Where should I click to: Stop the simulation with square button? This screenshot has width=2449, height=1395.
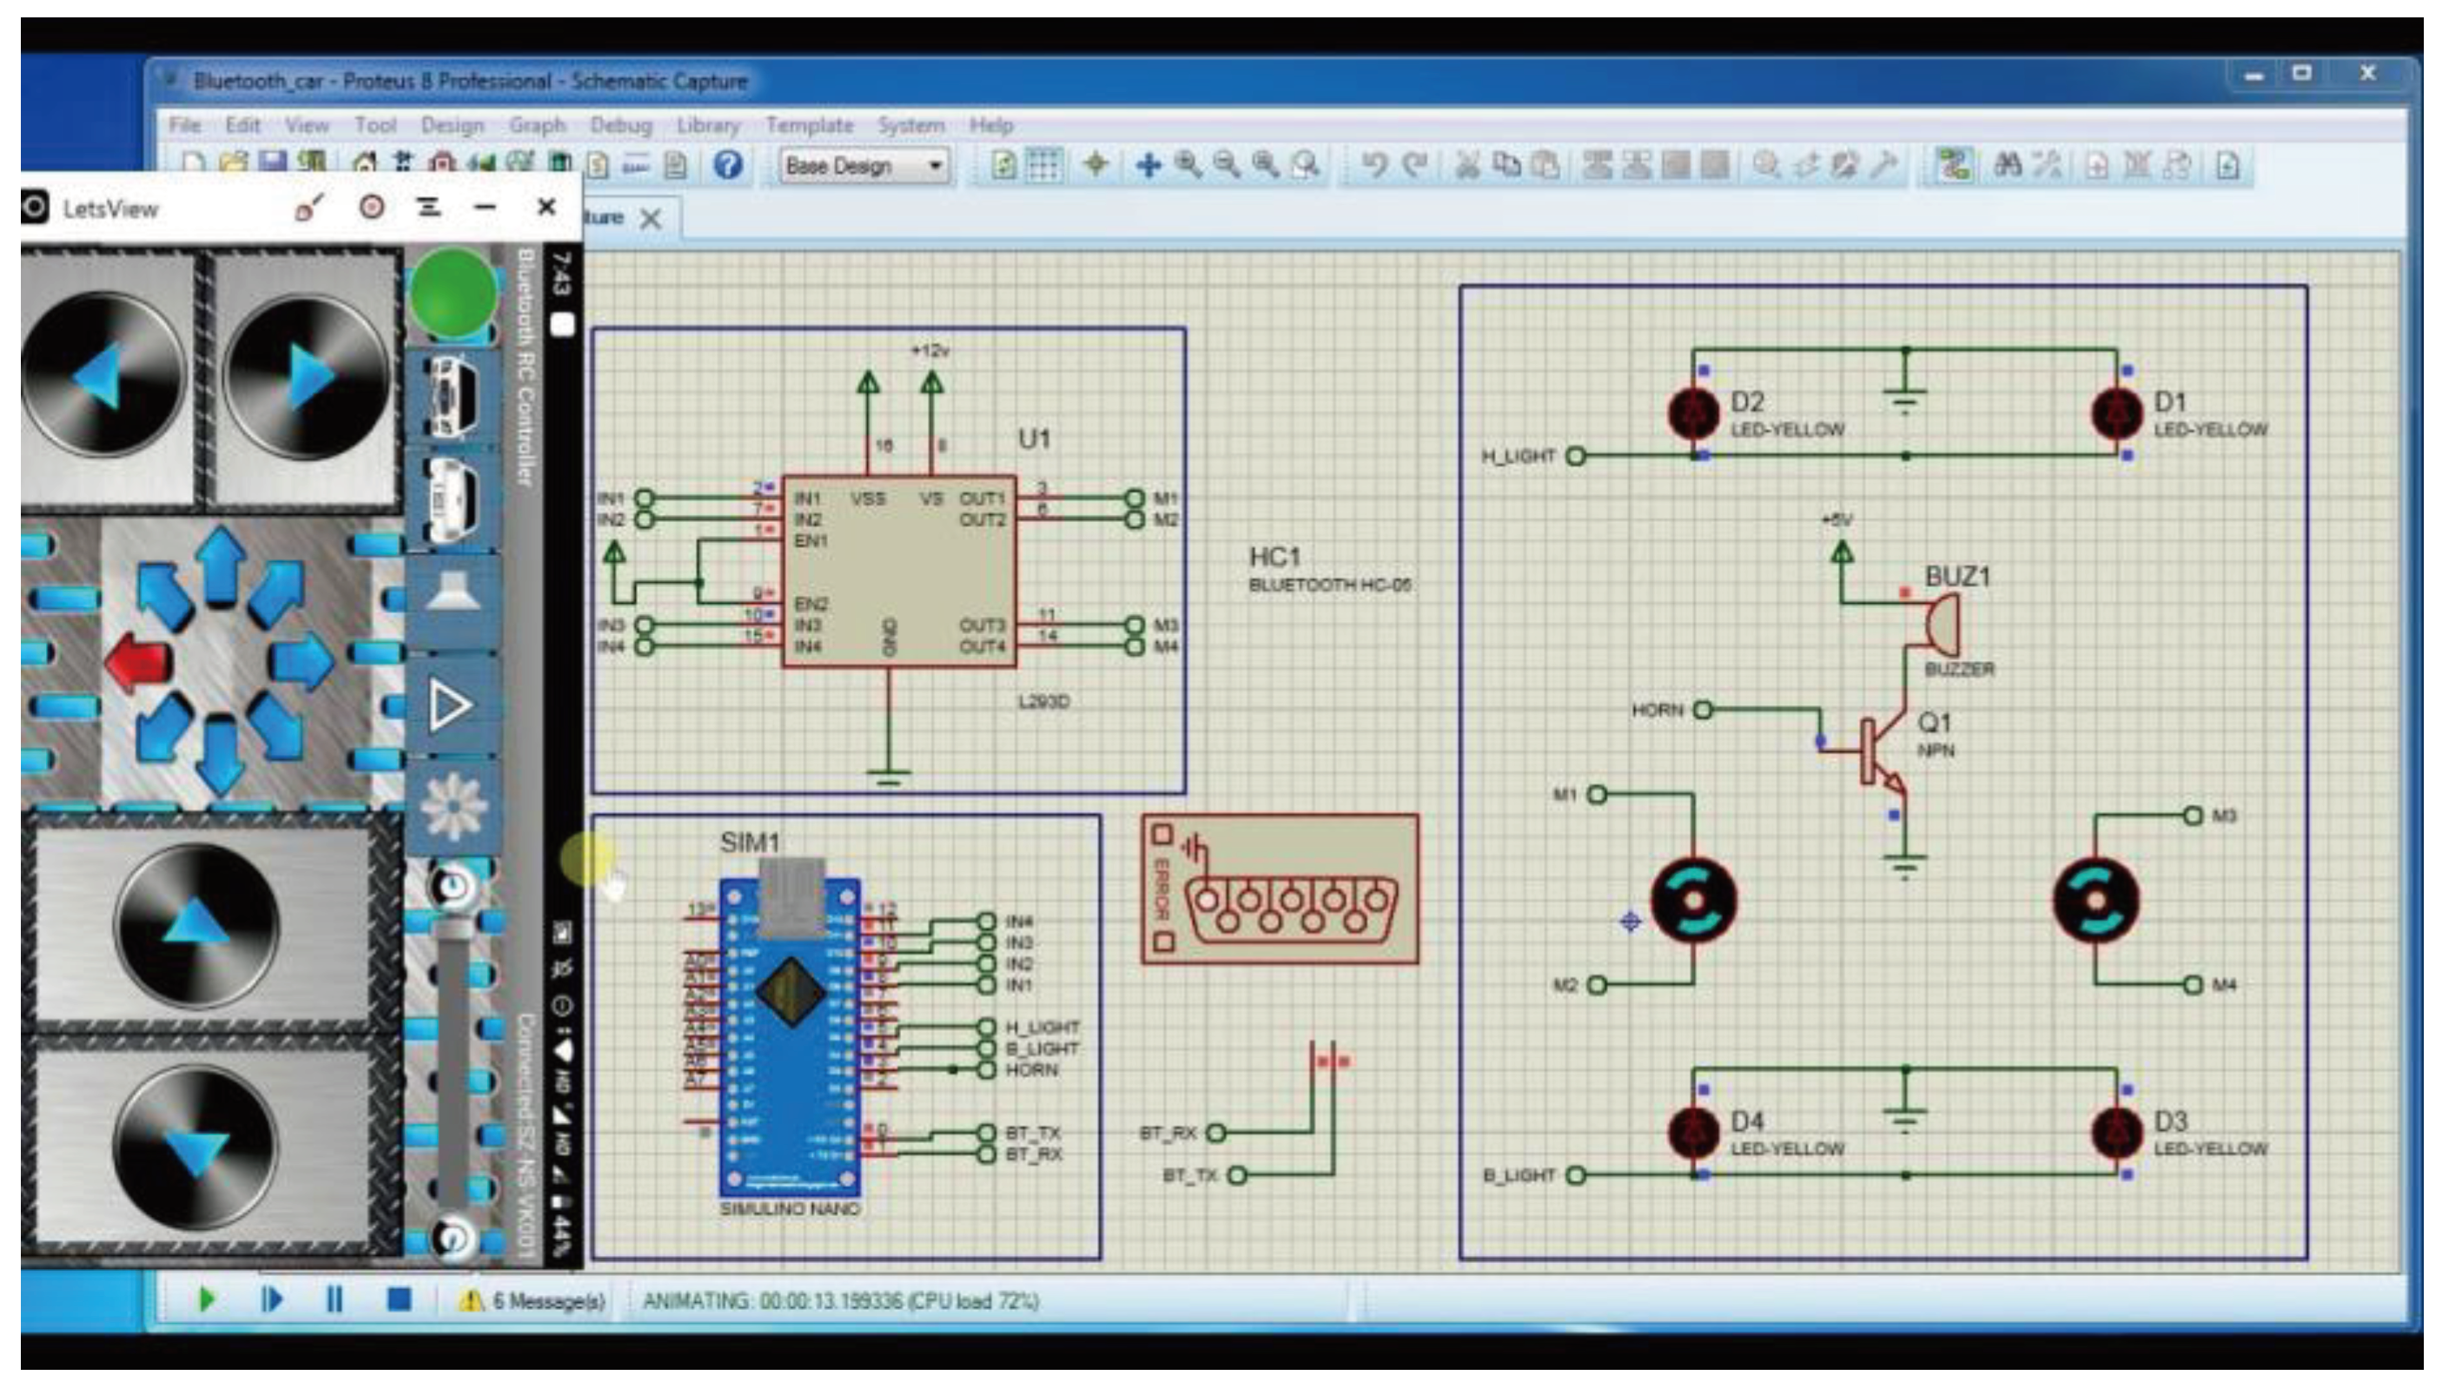(x=399, y=1299)
